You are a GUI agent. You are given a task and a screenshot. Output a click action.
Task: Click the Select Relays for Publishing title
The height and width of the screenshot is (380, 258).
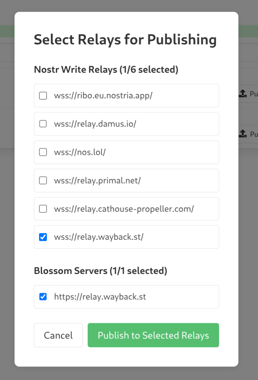click(x=125, y=39)
